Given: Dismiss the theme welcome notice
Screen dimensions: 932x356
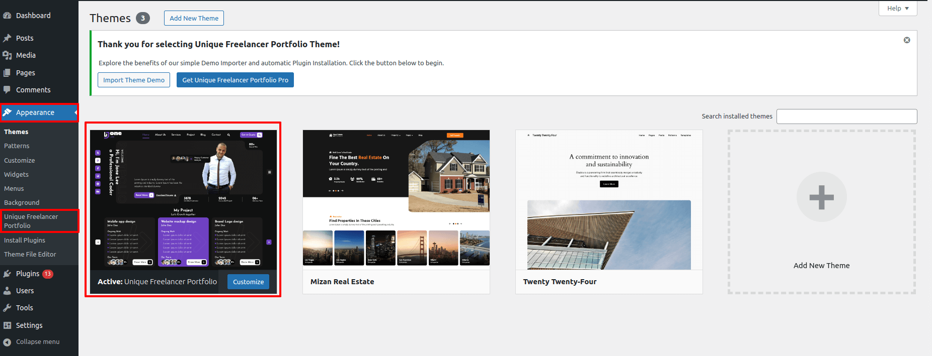Looking at the screenshot, I should 906,40.
